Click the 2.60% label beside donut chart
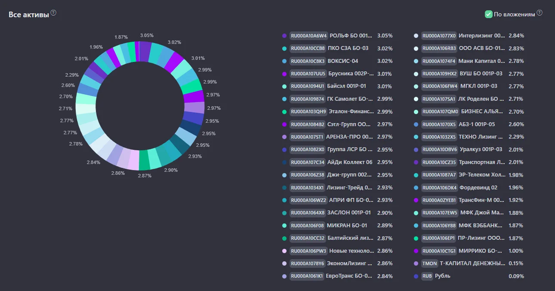The height and width of the screenshot is (291, 555). pos(68,86)
